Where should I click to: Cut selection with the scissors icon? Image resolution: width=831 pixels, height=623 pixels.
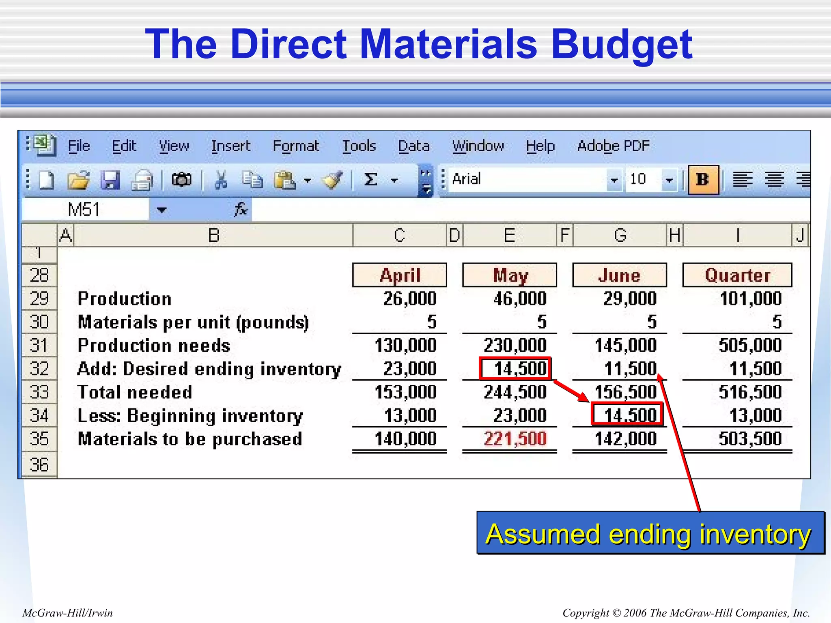(221, 180)
